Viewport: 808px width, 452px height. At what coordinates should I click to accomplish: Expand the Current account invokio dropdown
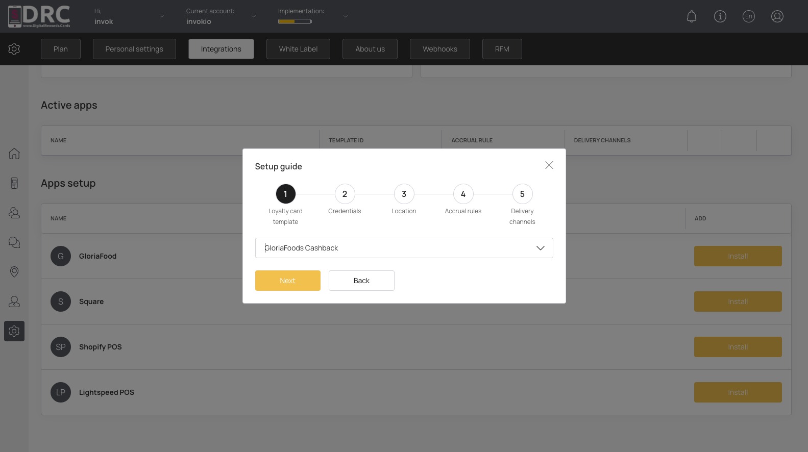221,16
